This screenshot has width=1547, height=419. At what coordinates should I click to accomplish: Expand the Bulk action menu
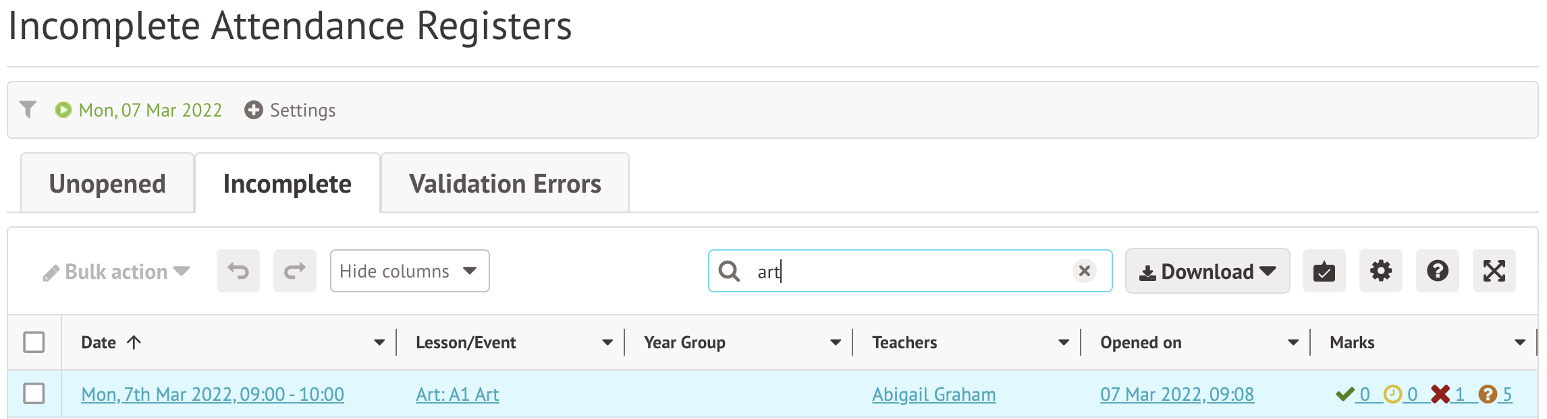(x=116, y=272)
